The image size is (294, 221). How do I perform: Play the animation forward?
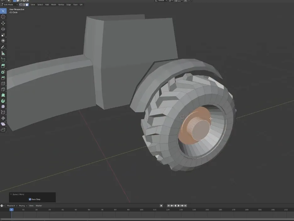179,206
